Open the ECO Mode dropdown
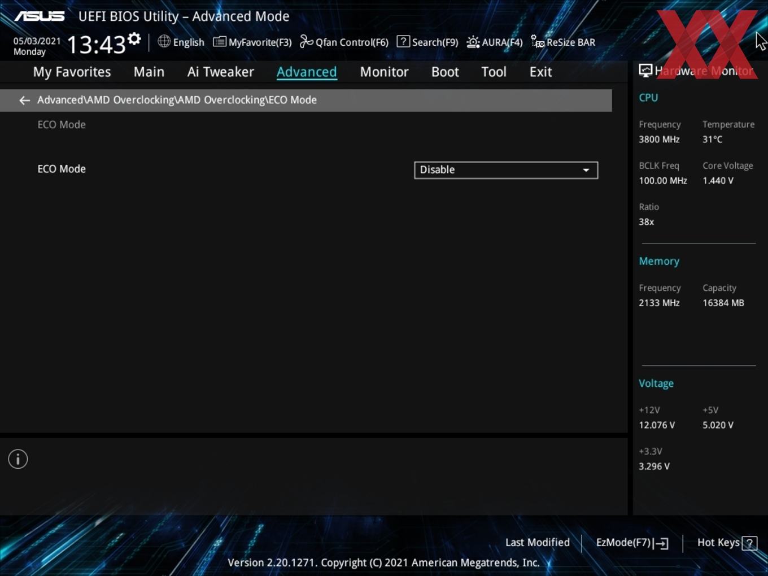This screenshot has height=576, width=768. [506, 170]
